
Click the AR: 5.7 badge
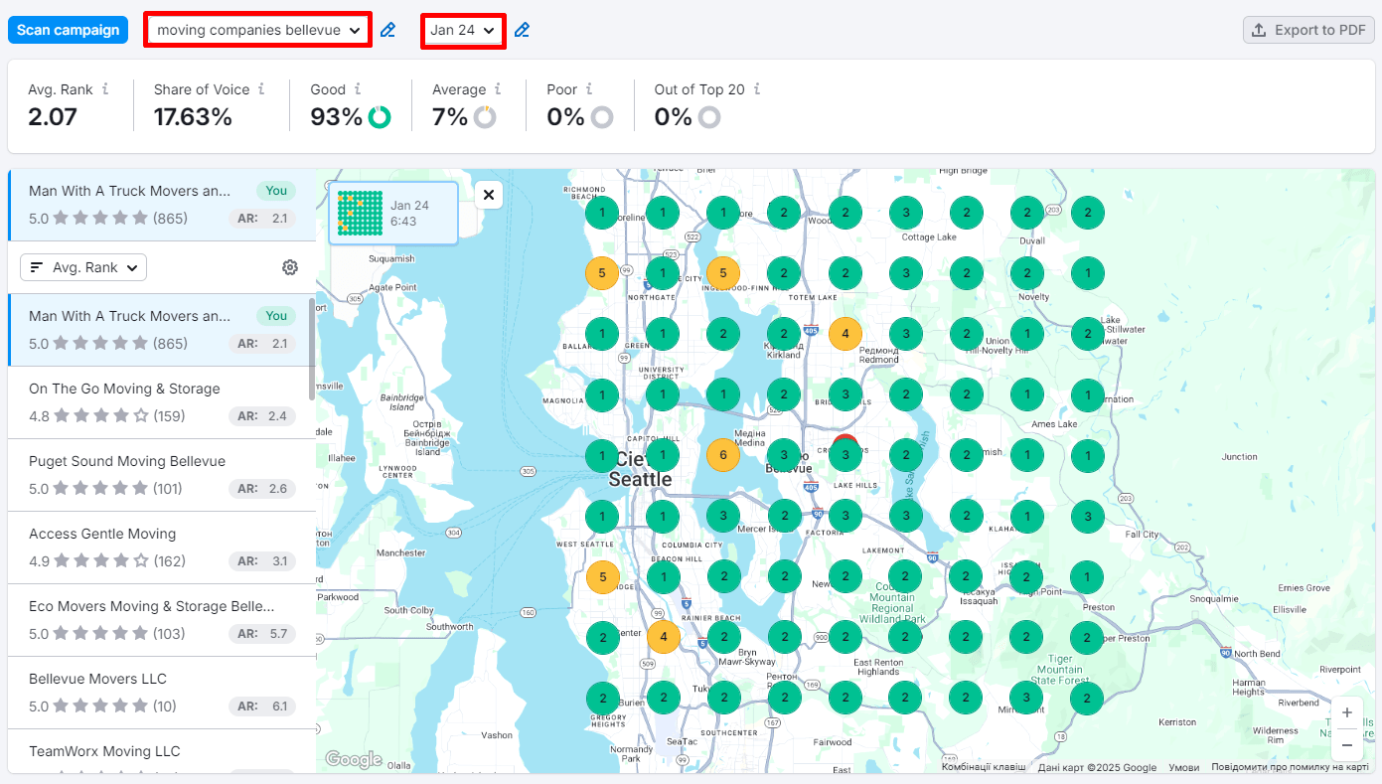click(x=262, y=633)
